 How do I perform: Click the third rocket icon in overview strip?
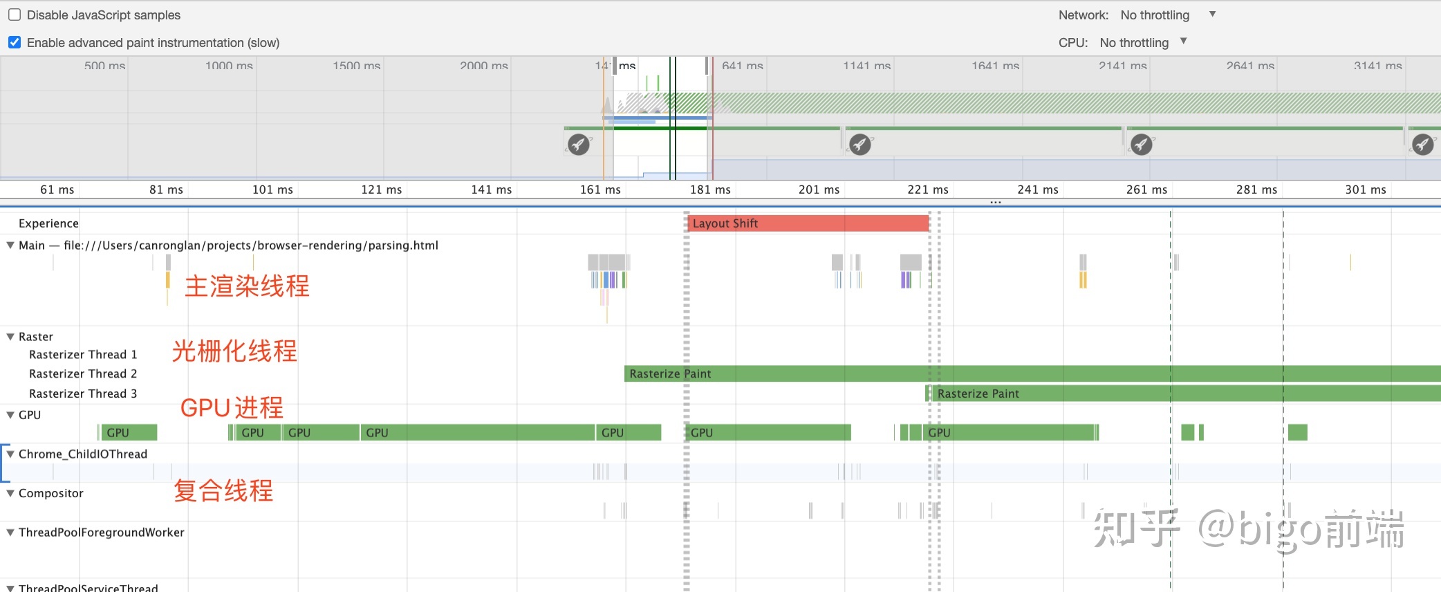tap(1141, 145)
